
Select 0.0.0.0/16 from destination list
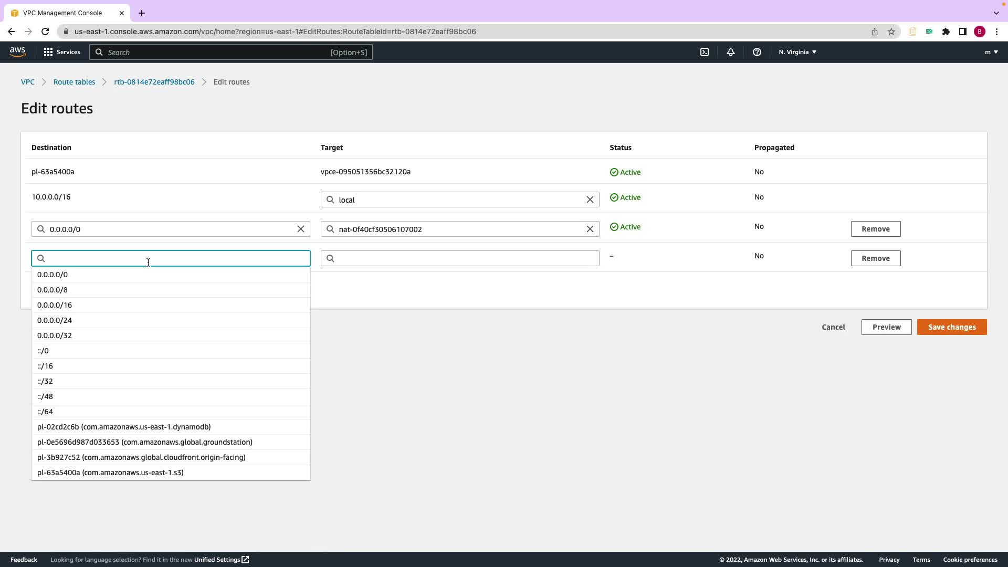55,305
